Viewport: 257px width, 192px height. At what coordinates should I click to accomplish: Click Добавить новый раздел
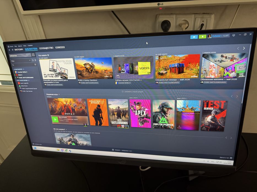point(132,92)
